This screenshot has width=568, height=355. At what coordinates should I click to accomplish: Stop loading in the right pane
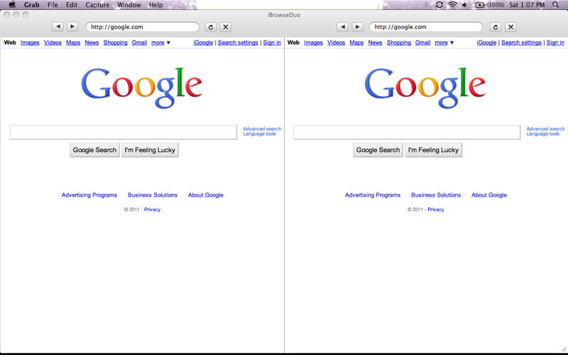510,27
